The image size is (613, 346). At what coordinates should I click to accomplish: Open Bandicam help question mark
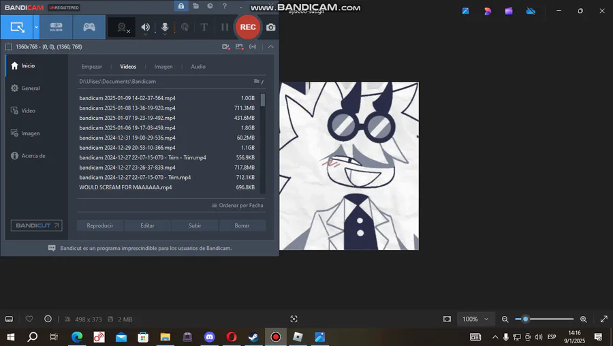click(x=224, y=6)
